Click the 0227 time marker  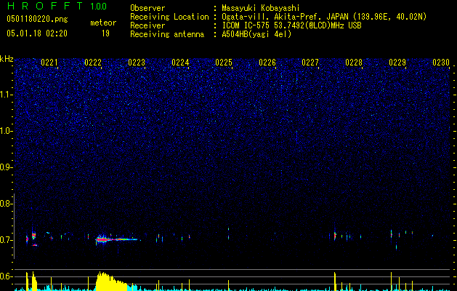click(x=310, y=63)
